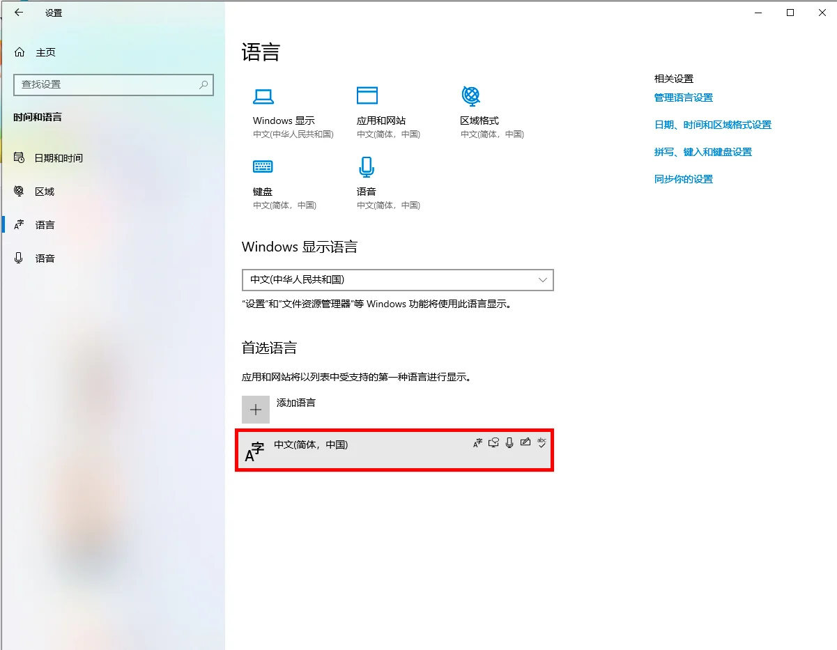Click the text-to-speech screen icon on the Chinese row
This screenshot has height=650, width=837.
(494, 442)
